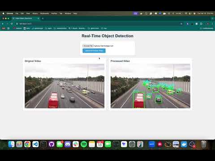Open Visual Studio Code in the dock
Image resolution: width=215 pixels, height=161 pixels.
[35, 144]
